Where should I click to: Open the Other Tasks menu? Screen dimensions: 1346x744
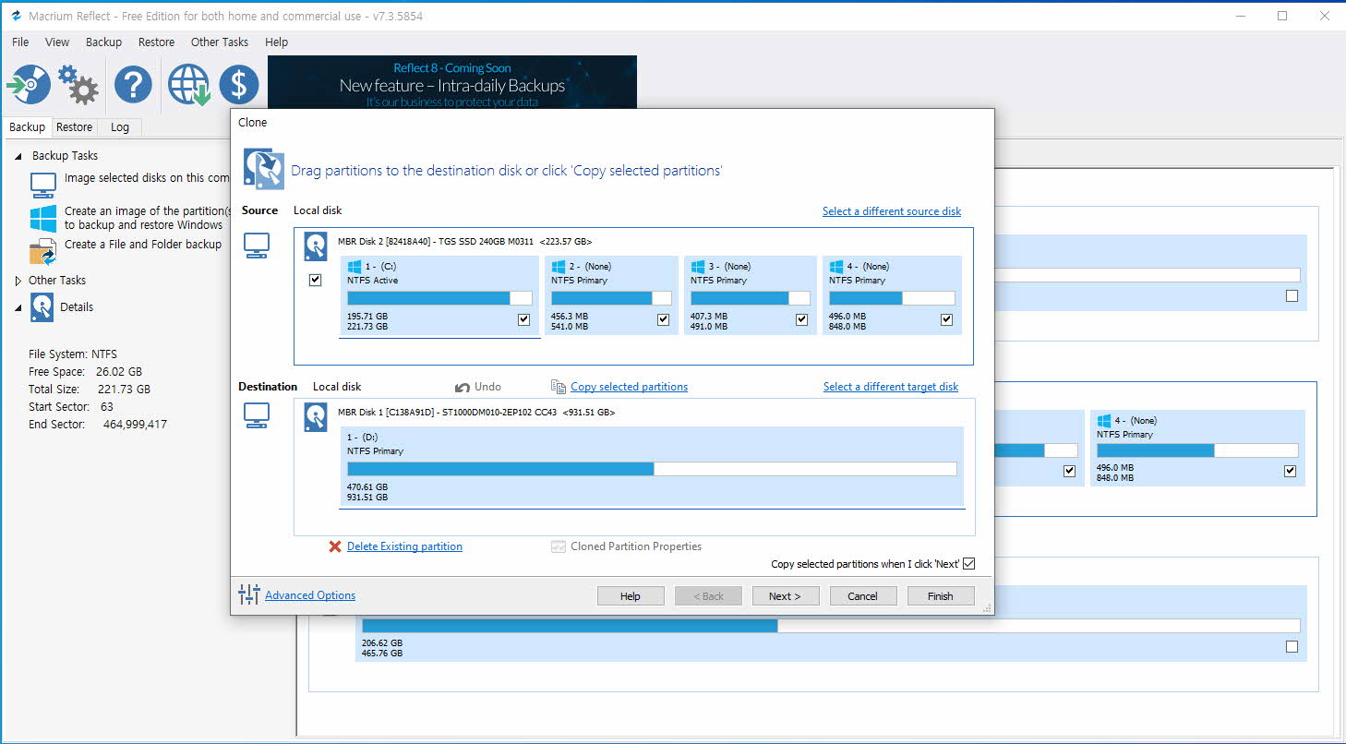pyautogui.click(x=220, y=42)
